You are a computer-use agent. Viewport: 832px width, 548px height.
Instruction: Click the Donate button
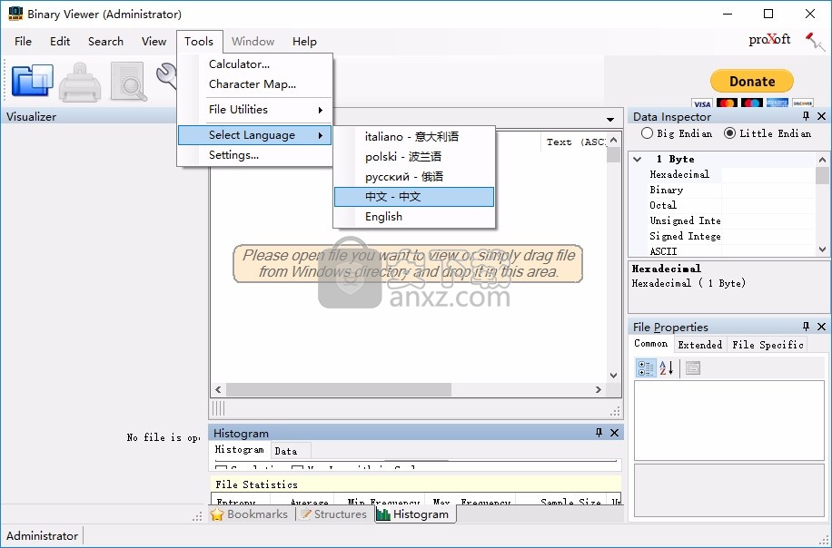tap(752, 81)
